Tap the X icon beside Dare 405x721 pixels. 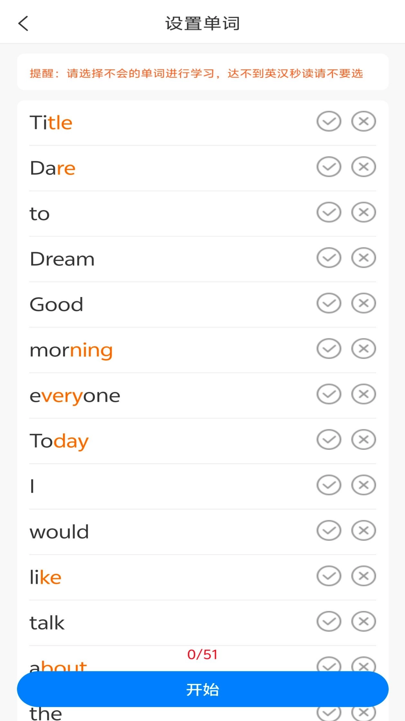363,167
